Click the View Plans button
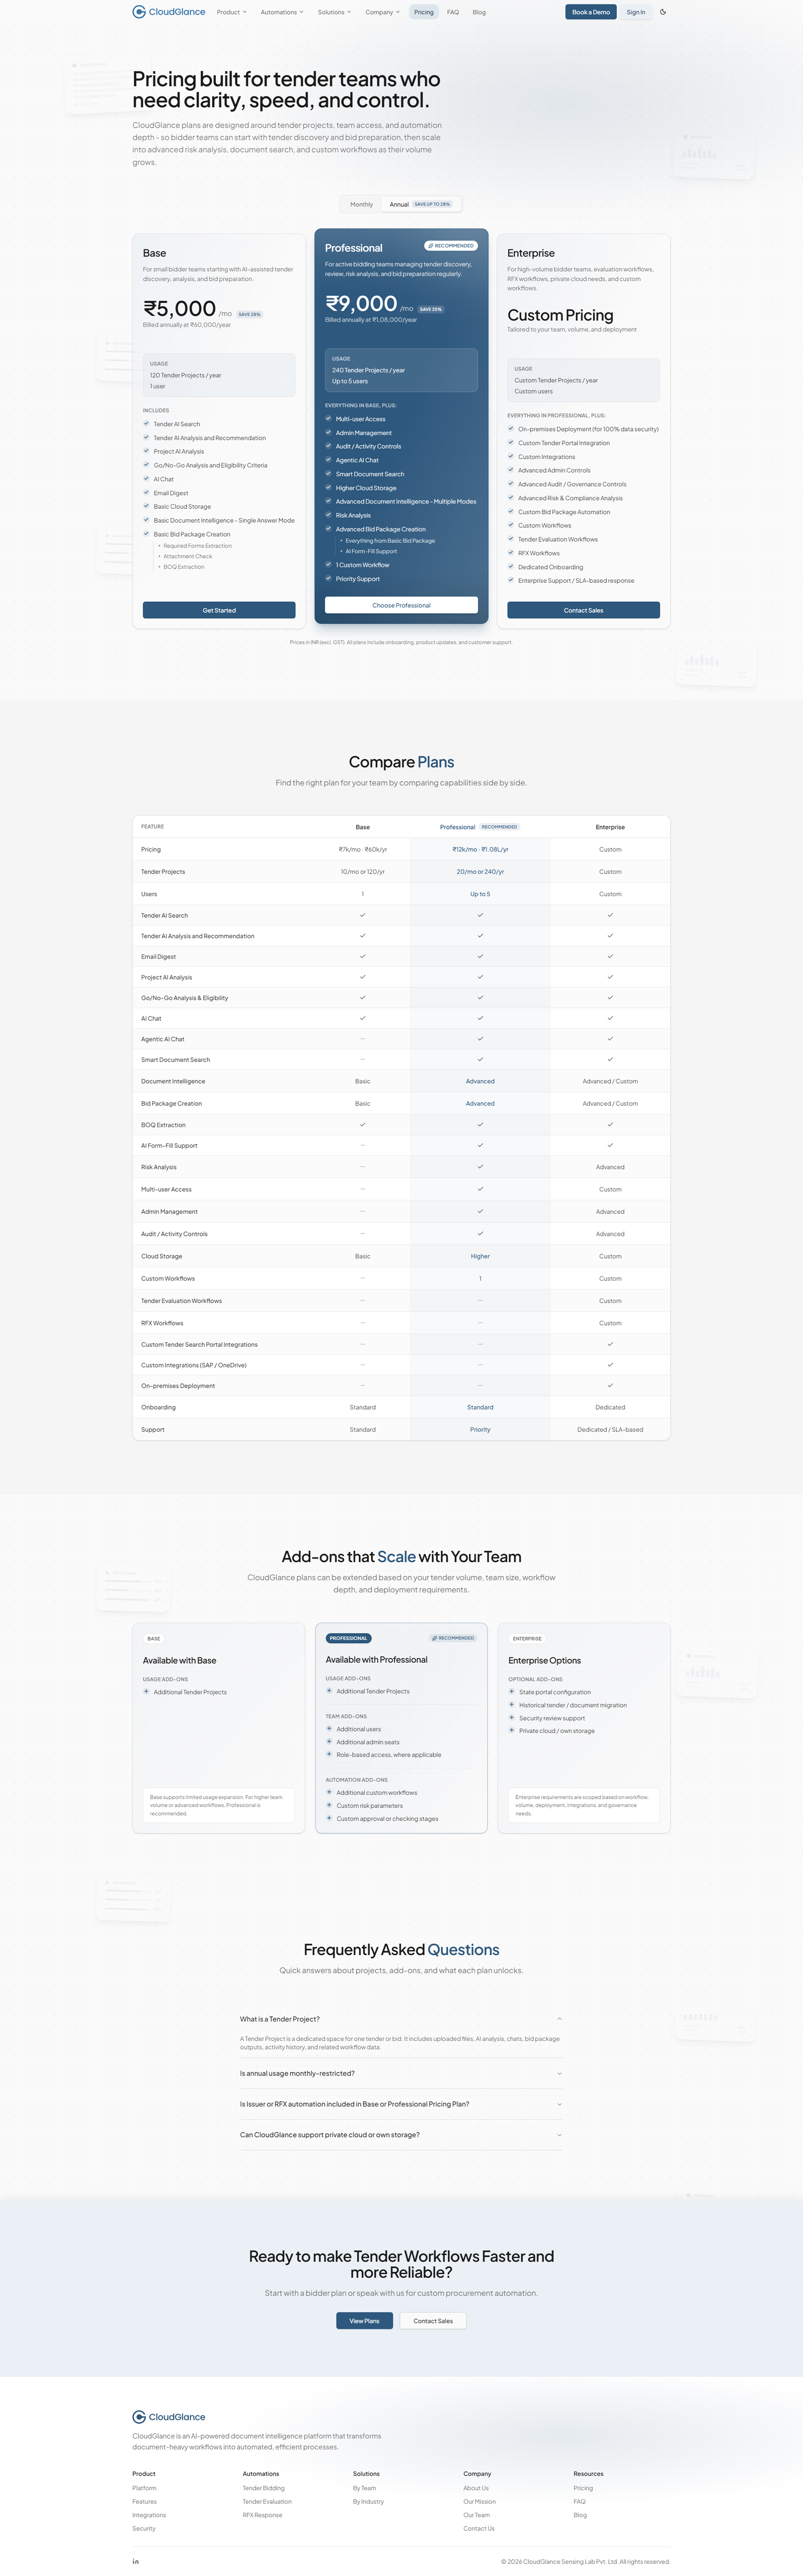803x2576 pixels. point(365,2321)
